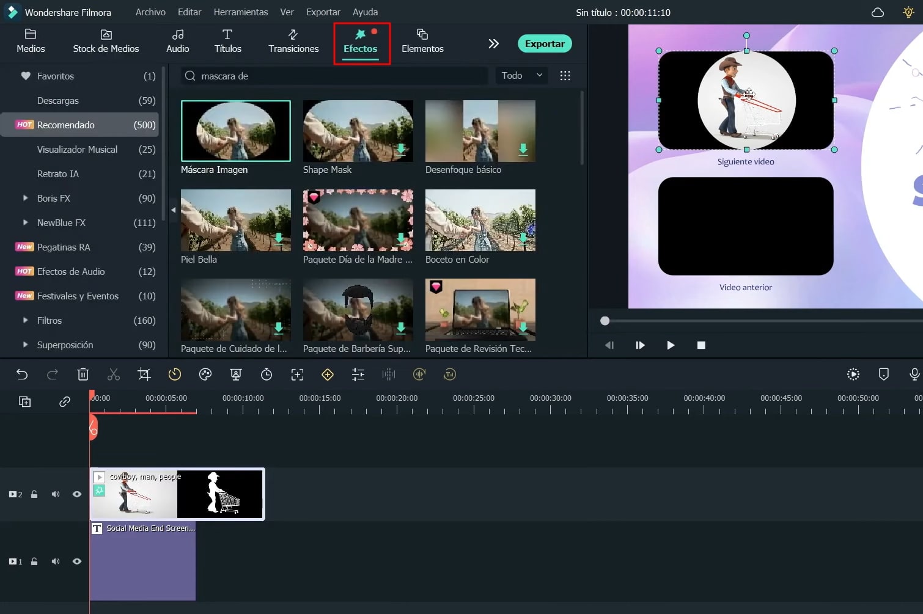Expand the NewBlue FX category
923x614 pixels.
coord(25,222)
